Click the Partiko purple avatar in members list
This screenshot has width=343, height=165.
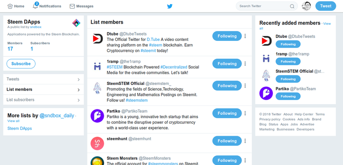97,116
